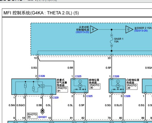Select the pin number '80' label
The image size is (152, 123).
coord(121,118)
